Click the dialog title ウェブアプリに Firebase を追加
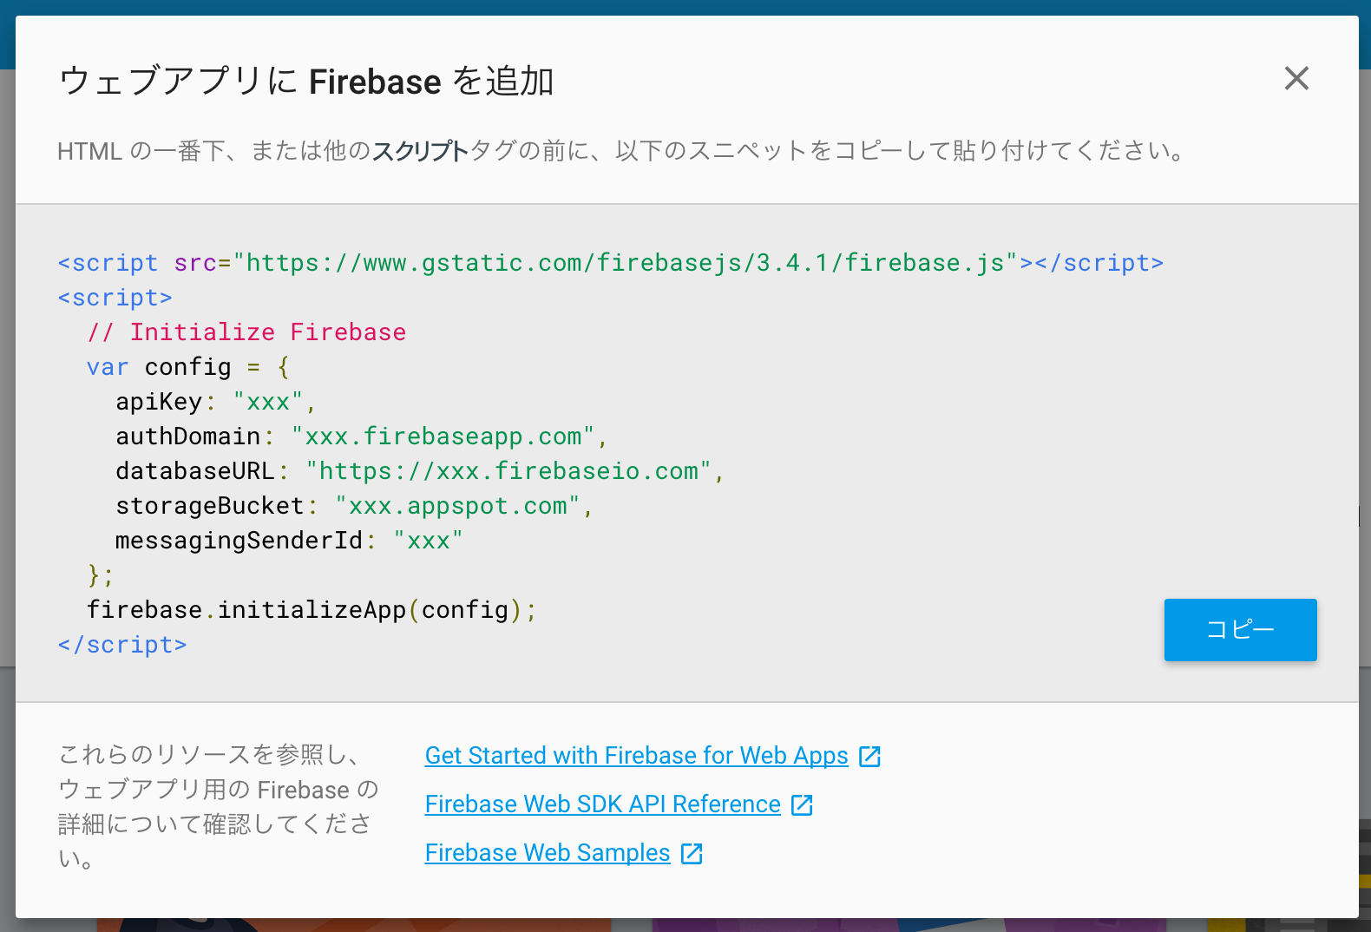The width and height of the screenshot is (1371, 932). [x=305, y=82]
